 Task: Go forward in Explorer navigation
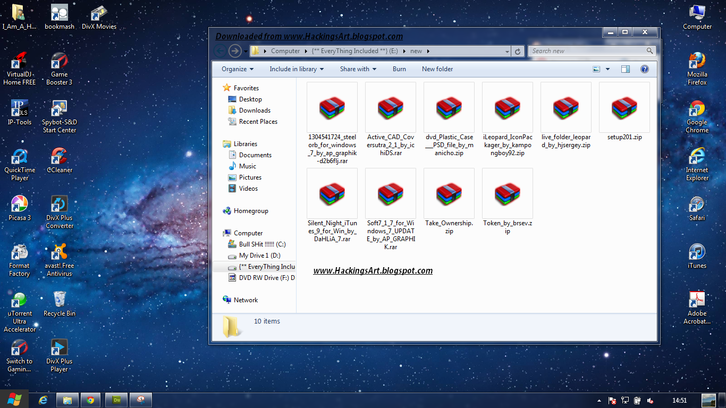coord(234,50)
